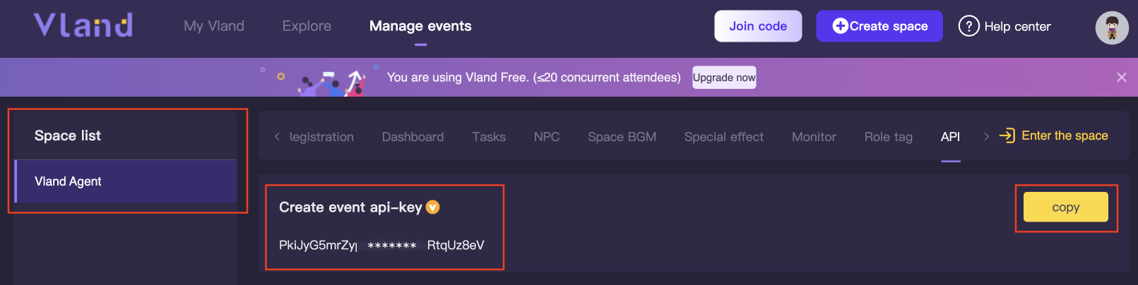Open the Monitor tab
This screenshot has height=285, width=1138.
coord(814,137)
